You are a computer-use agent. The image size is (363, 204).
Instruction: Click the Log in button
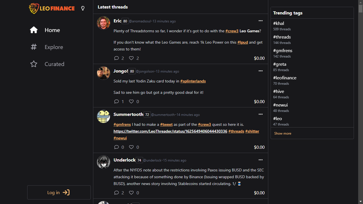pyautogui.click(x=59, y=193)
